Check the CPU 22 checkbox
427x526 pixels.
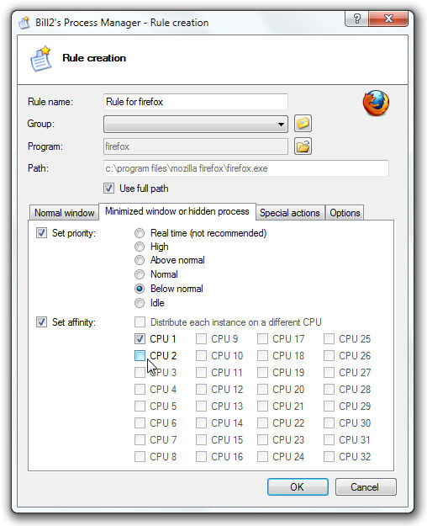(262, 423)
